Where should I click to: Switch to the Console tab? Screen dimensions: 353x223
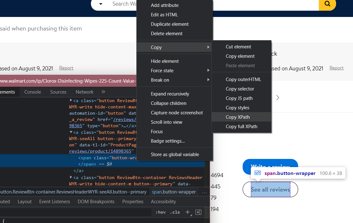pyautogui.click(x=33, y=92)
